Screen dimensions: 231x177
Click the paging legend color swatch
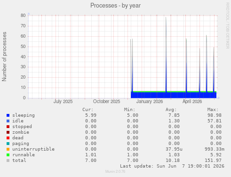(x=8, y=144)
